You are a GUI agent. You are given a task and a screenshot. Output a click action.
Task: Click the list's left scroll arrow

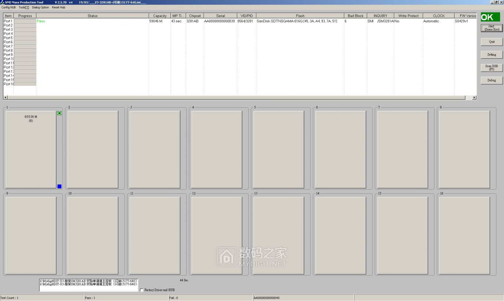tap(5, 98)
